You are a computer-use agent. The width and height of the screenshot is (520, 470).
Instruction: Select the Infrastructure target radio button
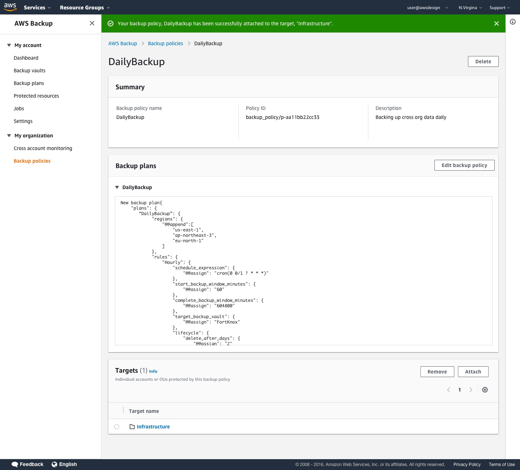(117, 427)
